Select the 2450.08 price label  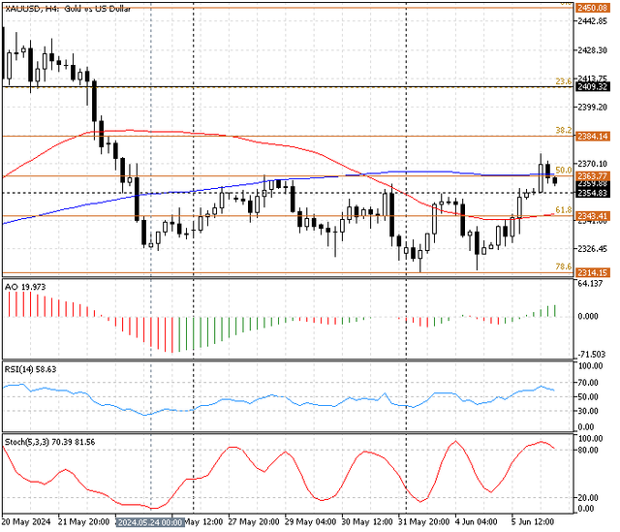click(592, 8)
